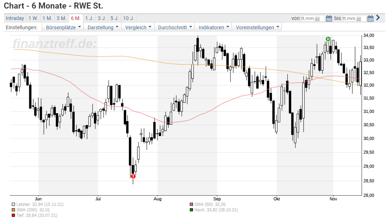Image resolution: width=388 pixels, height=221 pixels.
Task: Click the 33,50 price axis value
Action: click(x=369, y=48)
